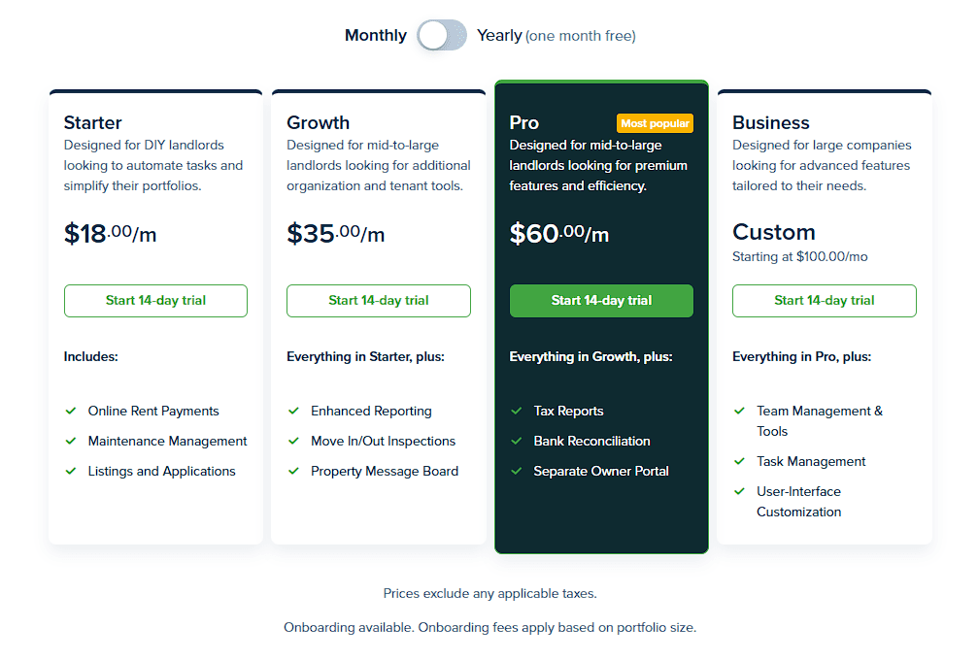Click the checkmark beside Maintenance Management

click(71, 441)
